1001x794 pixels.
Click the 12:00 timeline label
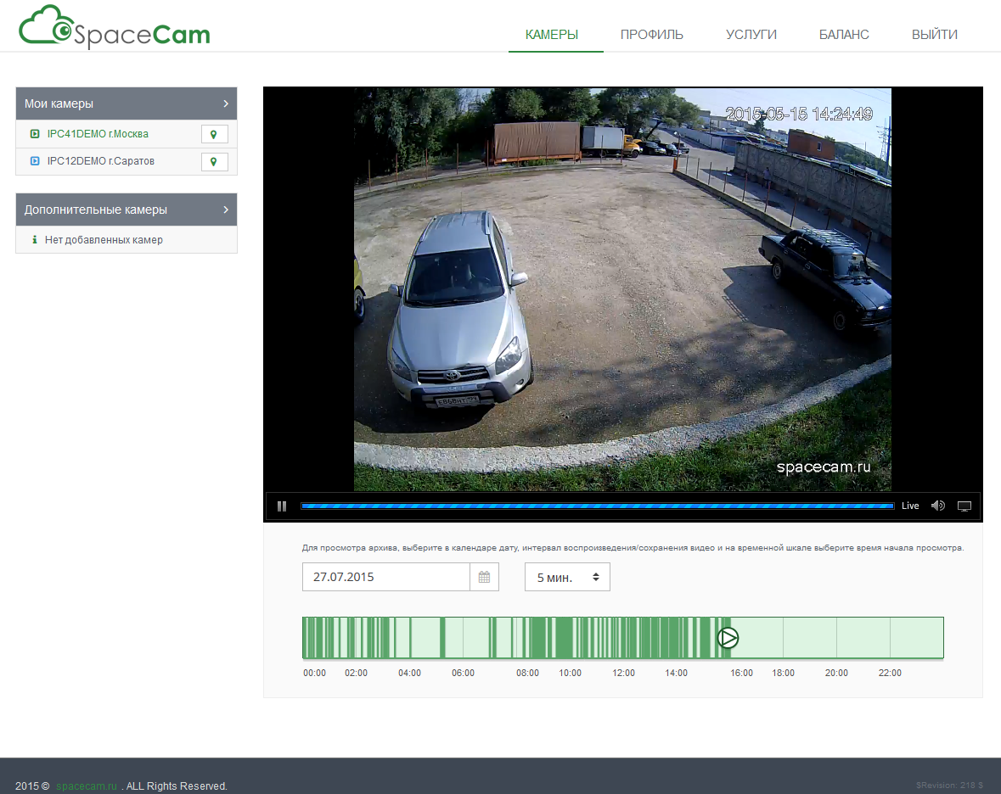(x=624, y=673)
